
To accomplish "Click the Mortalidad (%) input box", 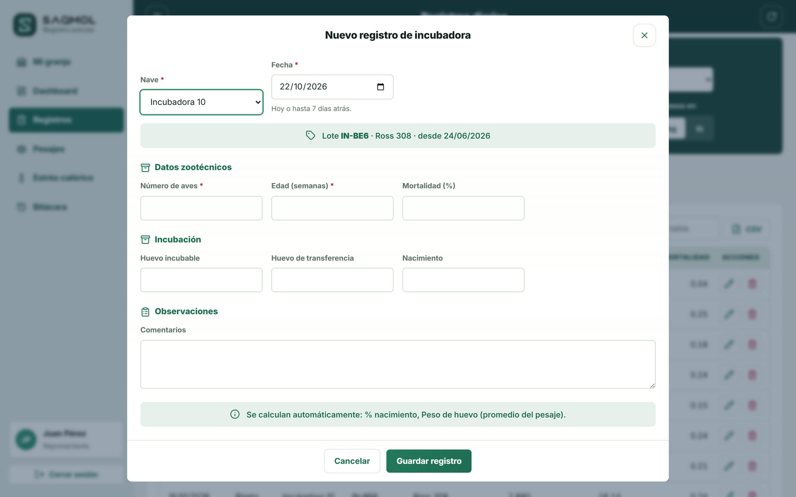I will (463, 208).
